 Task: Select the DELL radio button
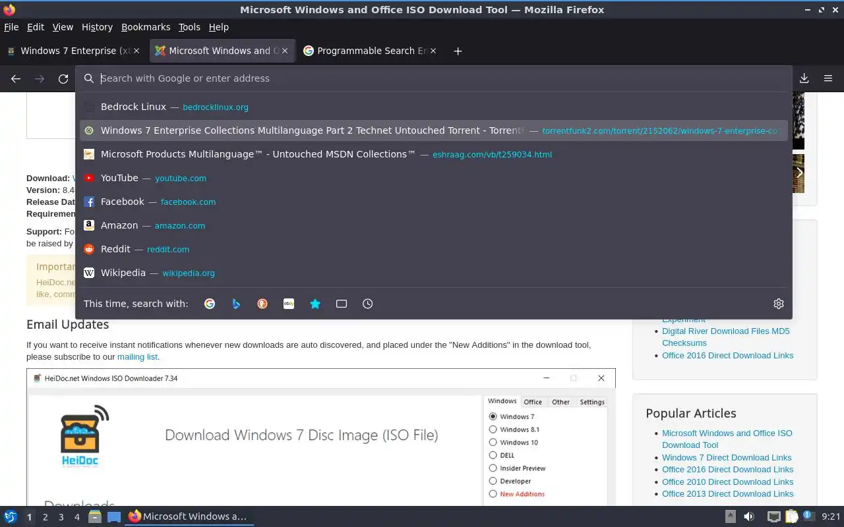(493, 455)
